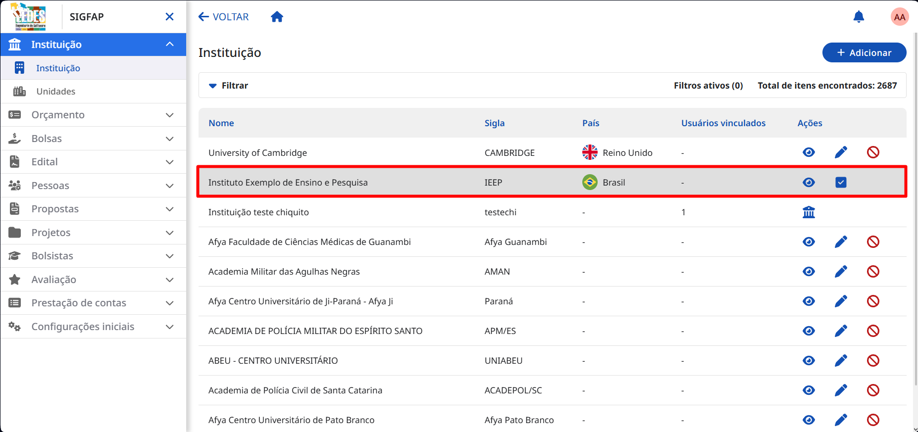Open the Configurações iniciais menu

pyautogui.click(x=93, y=327)
